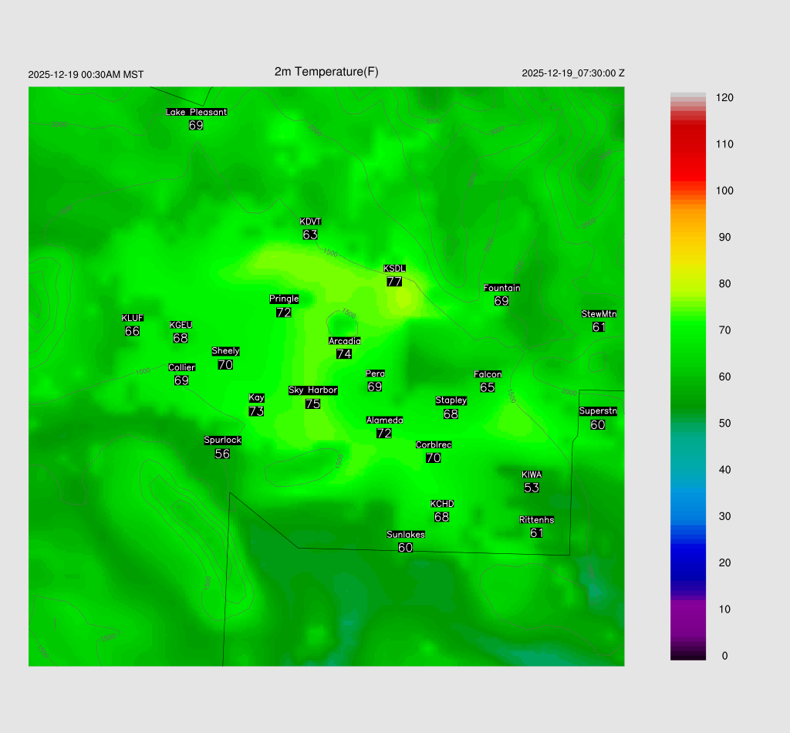Click the Pringle station label
Viewport: 790px width, 733px height.
point(283,299)
